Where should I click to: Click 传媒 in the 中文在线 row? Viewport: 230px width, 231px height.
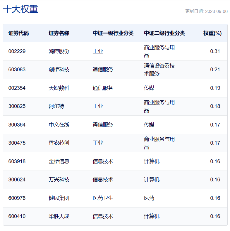tap(149, 125)
